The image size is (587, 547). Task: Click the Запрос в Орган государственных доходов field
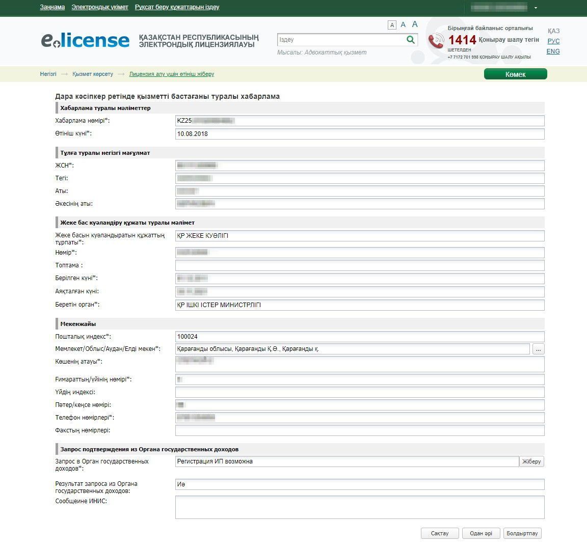pyautogui.click(x=347, y=461)
